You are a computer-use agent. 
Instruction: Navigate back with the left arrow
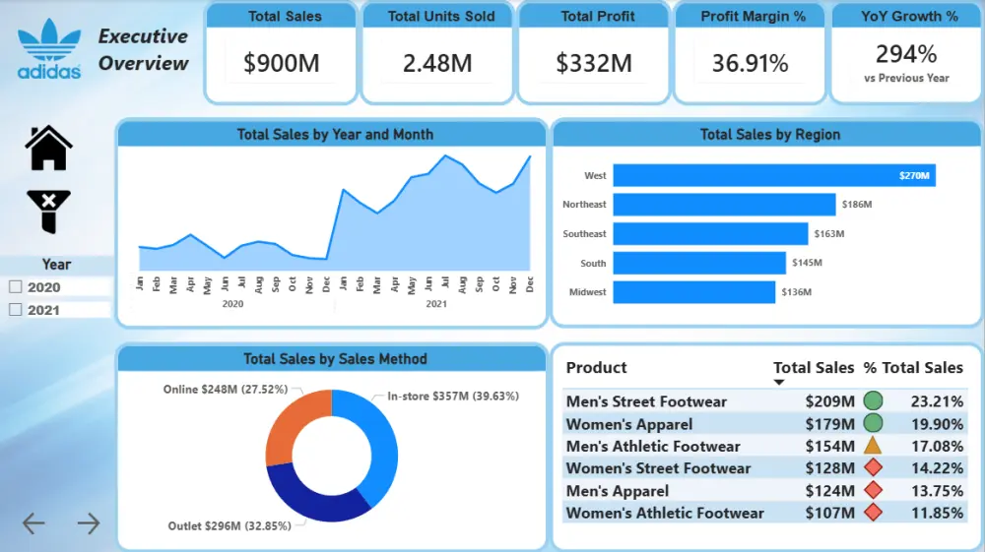pos(33,523)
